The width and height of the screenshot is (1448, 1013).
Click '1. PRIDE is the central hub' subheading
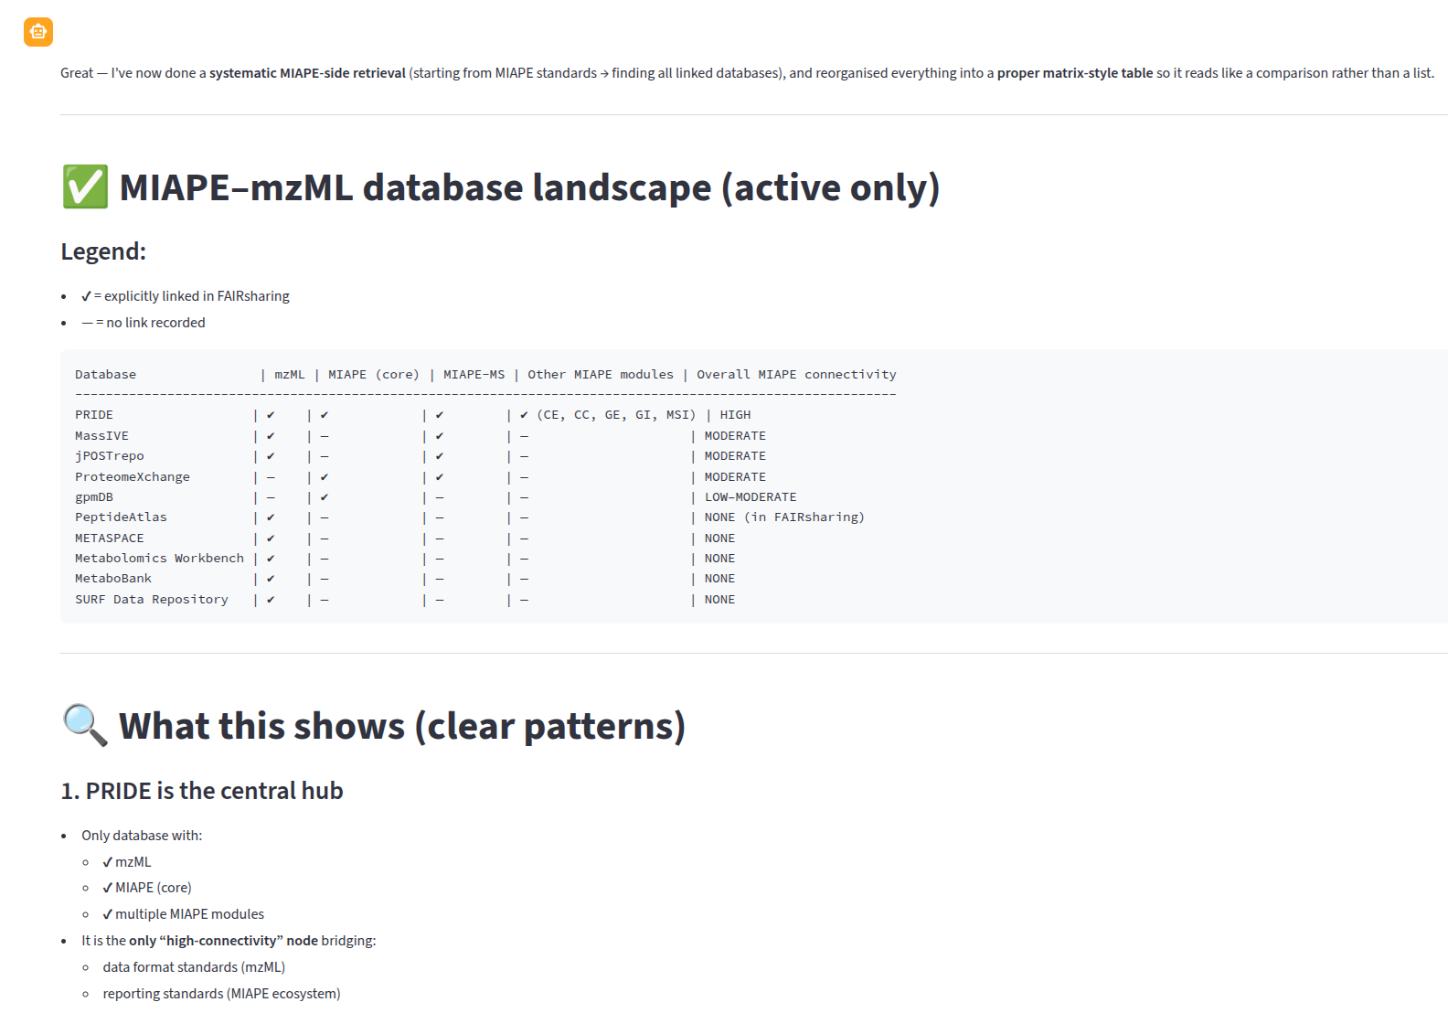coord(202,791)
